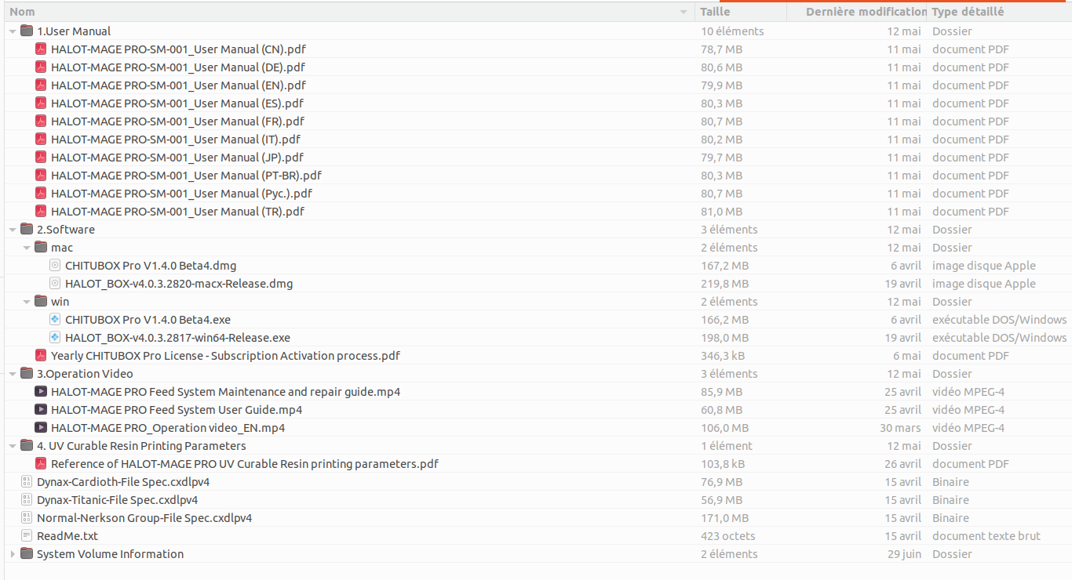The width and height of the screenshot is (1072, 580).
Task: Click the size value 171,0 MB
Action: (724, 518)
